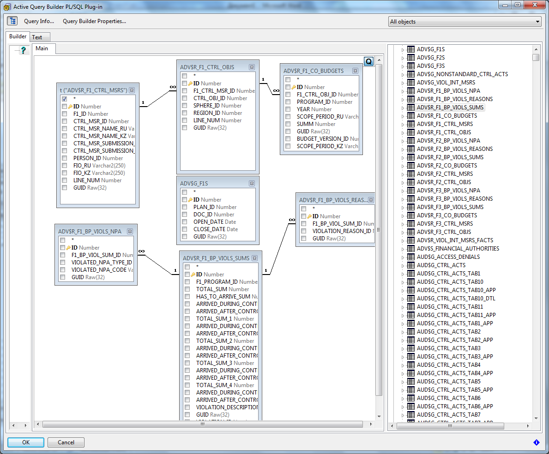Click table icon next to ADV$G_NONSTANDARD_CTRL_ACTS

tap(410, 74)
